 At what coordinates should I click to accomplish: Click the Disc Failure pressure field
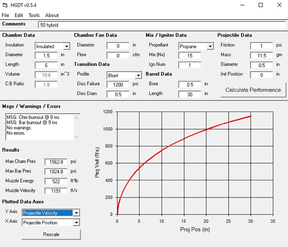tap(118, 84)
